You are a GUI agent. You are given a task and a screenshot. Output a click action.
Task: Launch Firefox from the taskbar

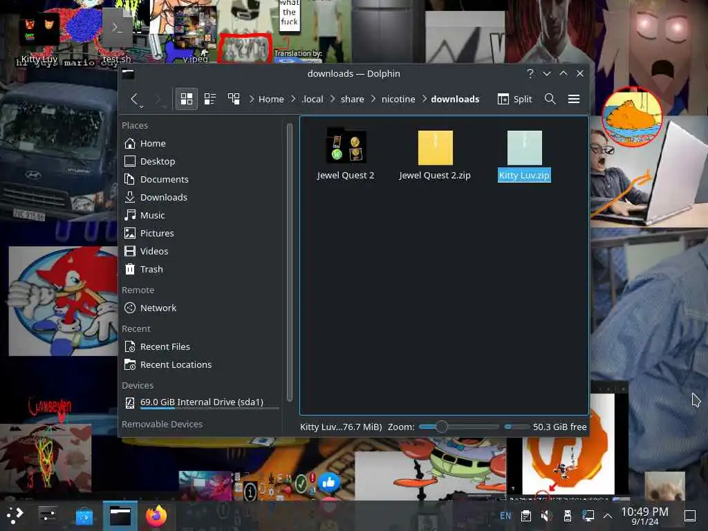[156, 516]
